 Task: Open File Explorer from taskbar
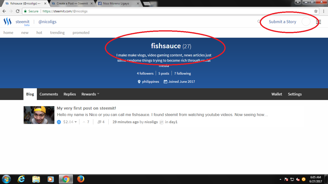[36, 179]
